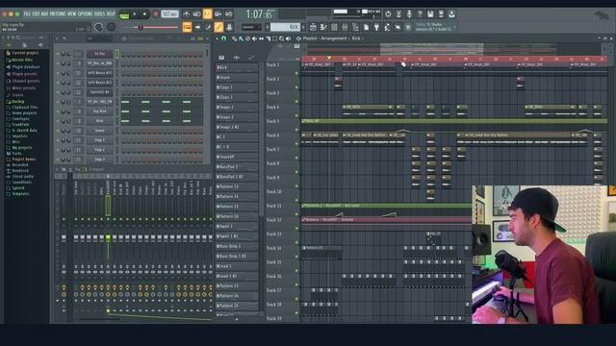Open the pattern selector dropdown
The height and width of the screenshot is (346, 616).
(285, 27)
